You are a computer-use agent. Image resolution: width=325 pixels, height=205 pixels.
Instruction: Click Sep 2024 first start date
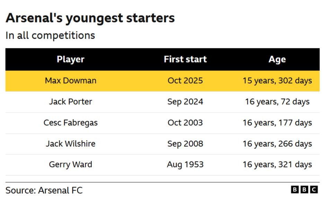click(x=185, y=102)
